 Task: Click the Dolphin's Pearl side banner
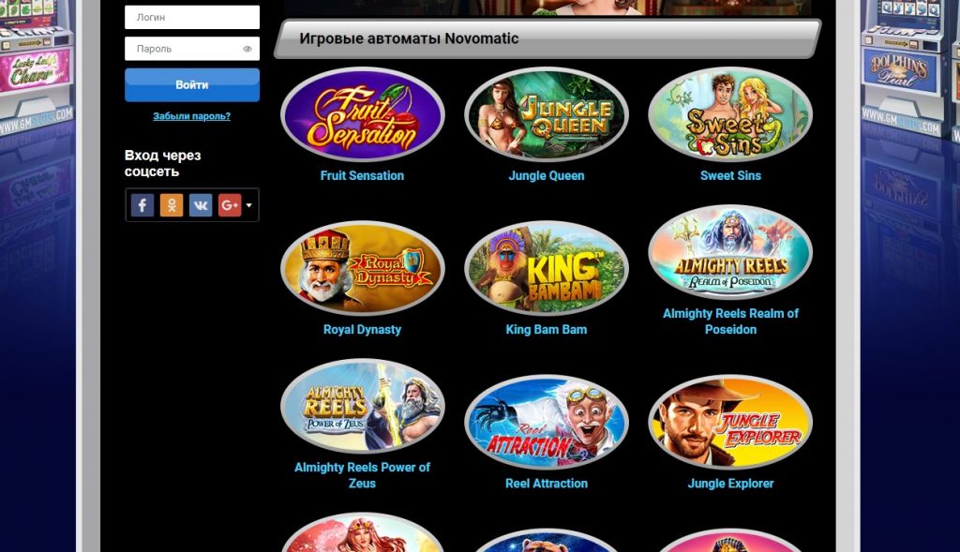pyautogui.click(x=897, y=70)
